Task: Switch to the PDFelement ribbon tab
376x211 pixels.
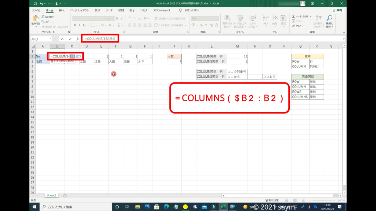Action: click(x=161, y=10)
